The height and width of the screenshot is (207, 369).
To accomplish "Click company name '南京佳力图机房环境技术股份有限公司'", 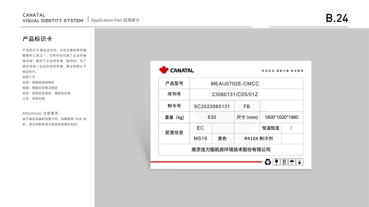I will click(x=231, y=150).
